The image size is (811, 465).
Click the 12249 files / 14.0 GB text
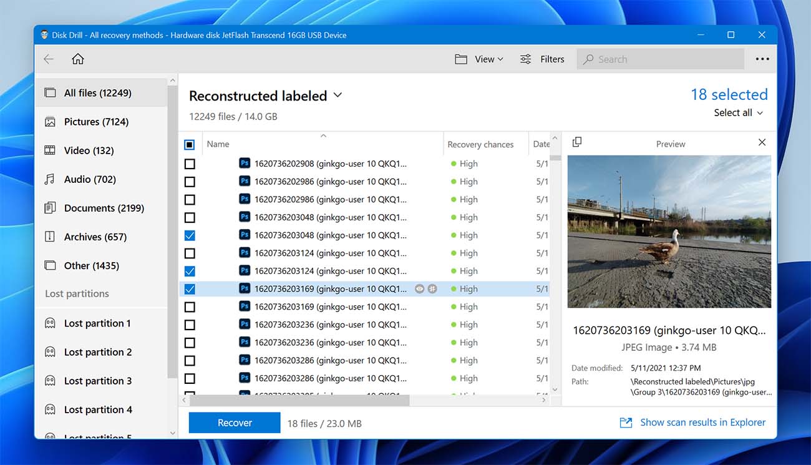(233, 116)
